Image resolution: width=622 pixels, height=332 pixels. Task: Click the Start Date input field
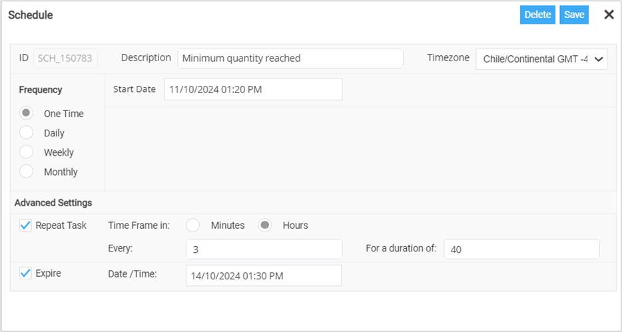[x=253, y=89]
